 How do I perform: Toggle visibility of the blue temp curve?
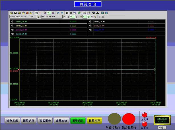[90, 30]
